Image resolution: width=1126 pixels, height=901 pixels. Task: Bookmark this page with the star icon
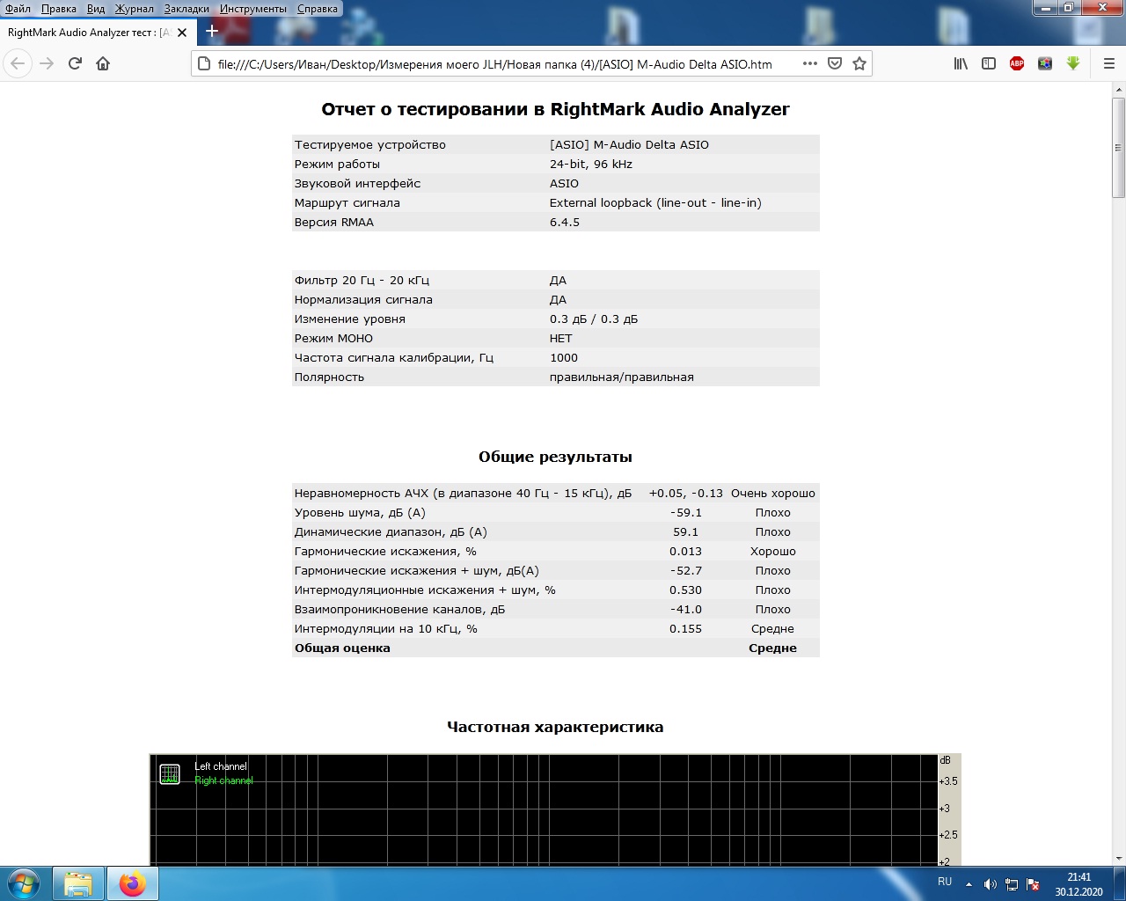pyautogui.click(x=859, y=63)
